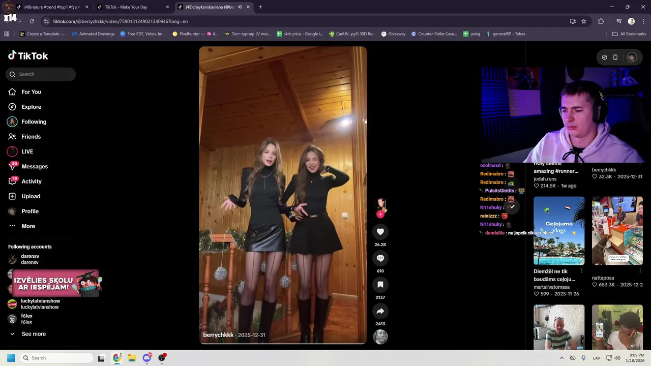Open the Chrome three-dot menu
The width and height of the screenshot is (651, 366).
(643, 21)
